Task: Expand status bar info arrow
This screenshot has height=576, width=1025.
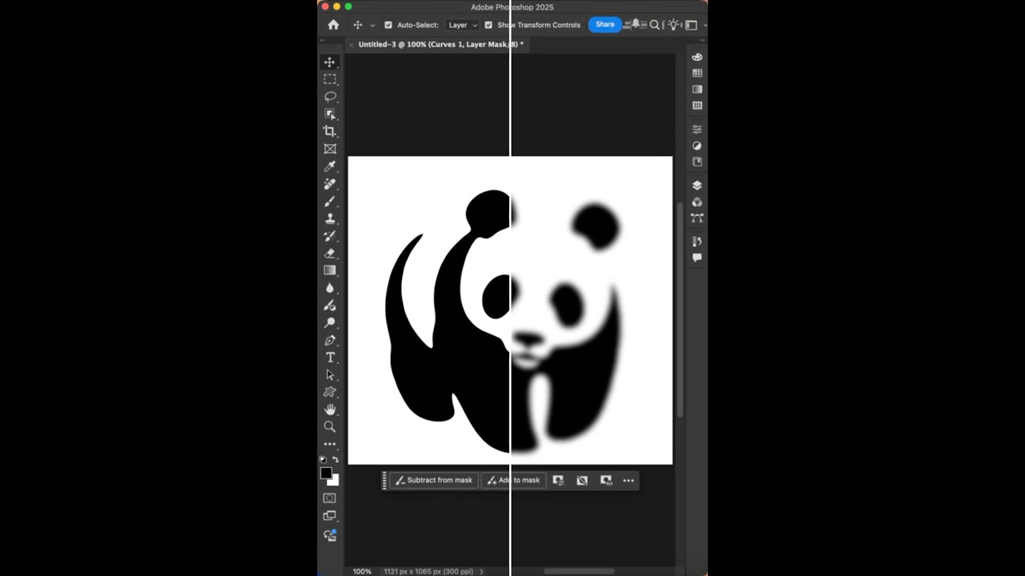Action: (x=481, y=571)
